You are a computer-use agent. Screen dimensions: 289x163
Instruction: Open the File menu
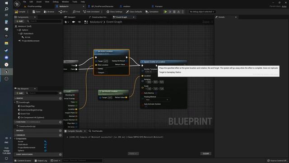click(24, 2)
